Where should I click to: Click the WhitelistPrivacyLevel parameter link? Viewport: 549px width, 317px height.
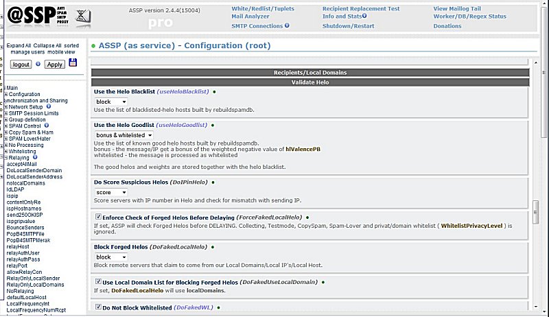[471, 226]
